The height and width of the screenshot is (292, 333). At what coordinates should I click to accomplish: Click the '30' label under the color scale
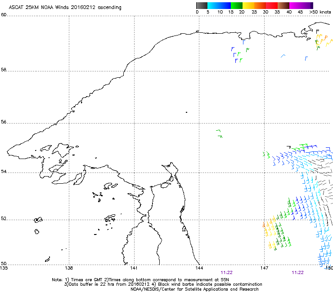tap(265, 12)
